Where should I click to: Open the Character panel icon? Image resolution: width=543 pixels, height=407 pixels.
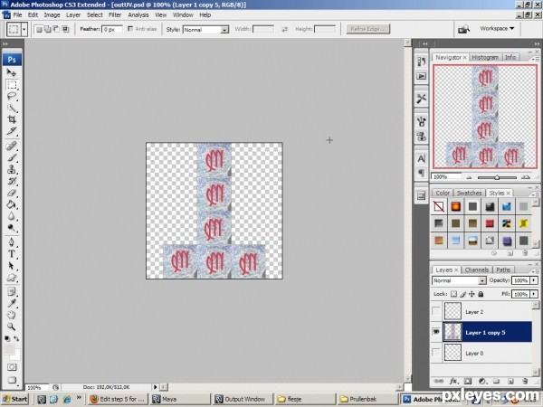[x=422, y=158]
